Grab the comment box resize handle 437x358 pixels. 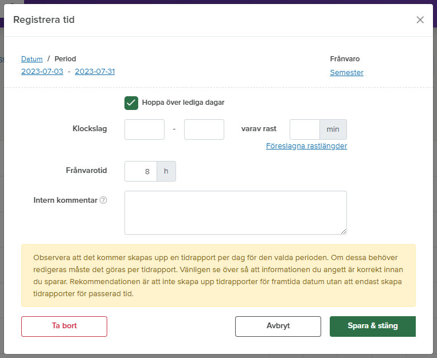pos(344,231)
